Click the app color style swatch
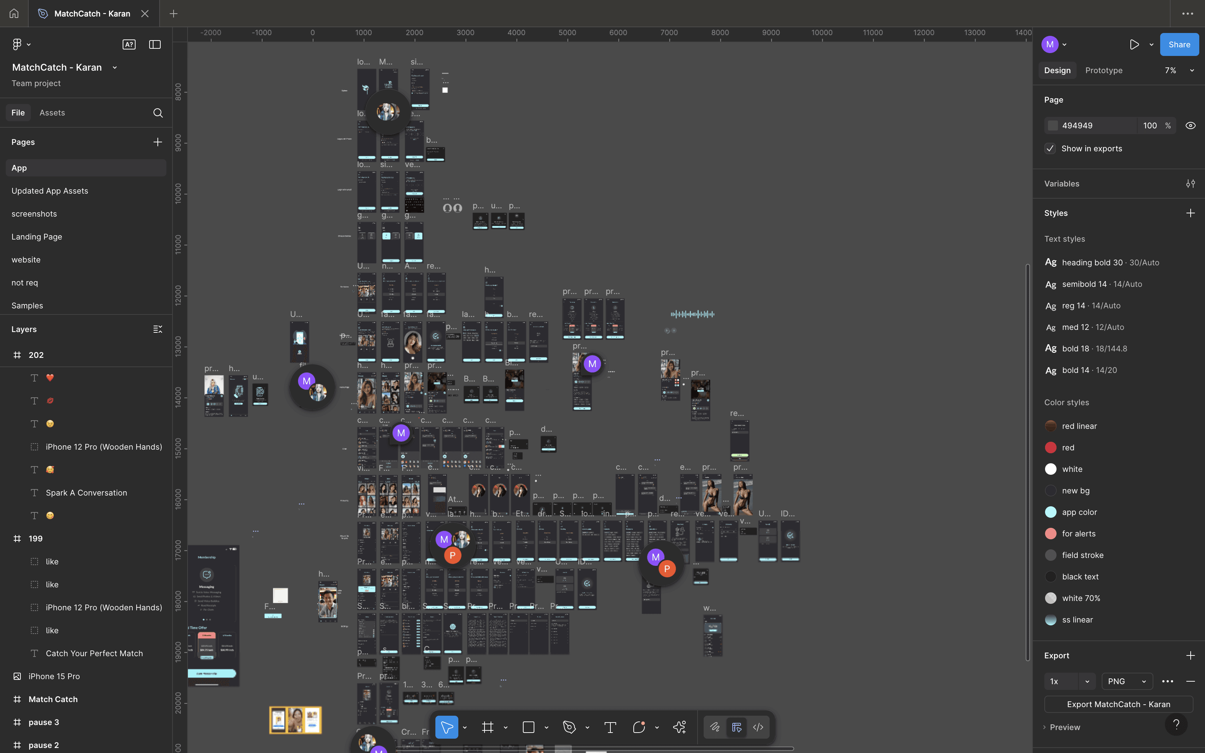The width and height of the screenshot is (1205, 753). point(1051,512)
